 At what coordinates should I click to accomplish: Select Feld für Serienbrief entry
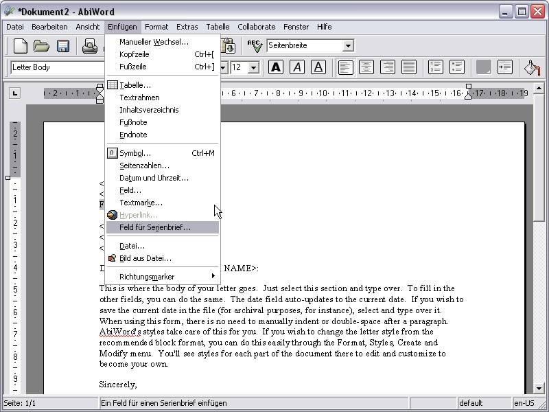[x=163, y=227]
